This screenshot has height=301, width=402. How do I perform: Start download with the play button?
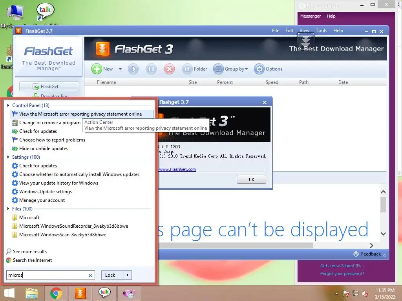(133, 69)
